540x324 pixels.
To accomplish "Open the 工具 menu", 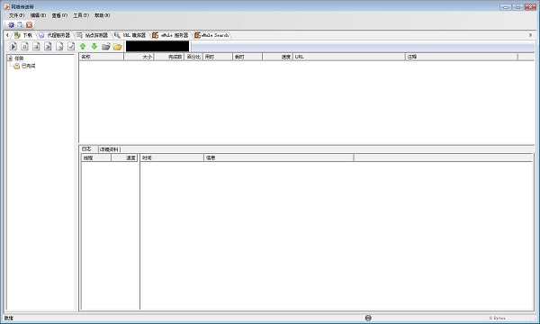I will point(81,15).
